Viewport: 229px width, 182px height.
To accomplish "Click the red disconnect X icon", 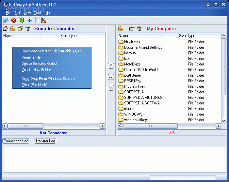I will click(x=14, y=20).
